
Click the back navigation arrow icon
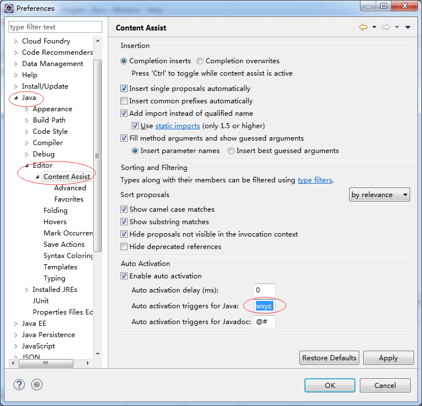tap(363, 27)
